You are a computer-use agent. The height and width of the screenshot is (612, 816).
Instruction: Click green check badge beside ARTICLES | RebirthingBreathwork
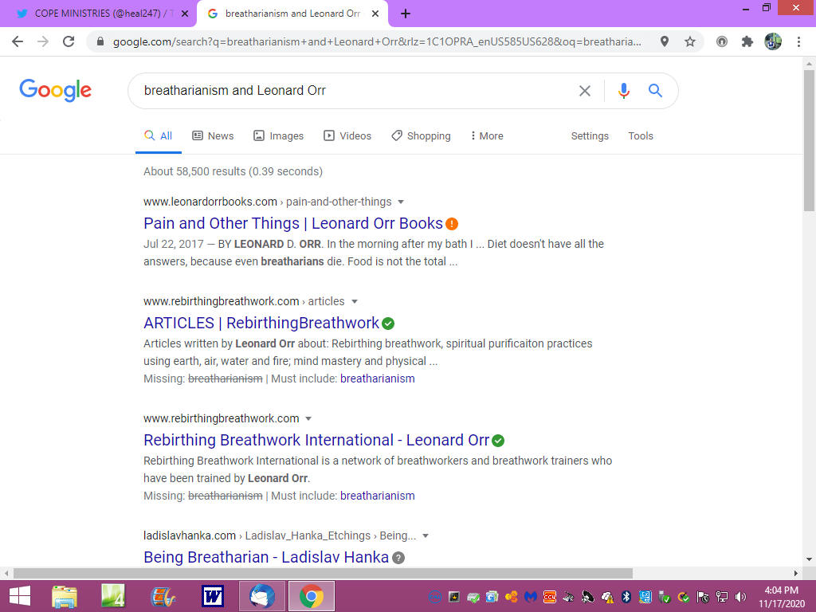click(388, 324)
